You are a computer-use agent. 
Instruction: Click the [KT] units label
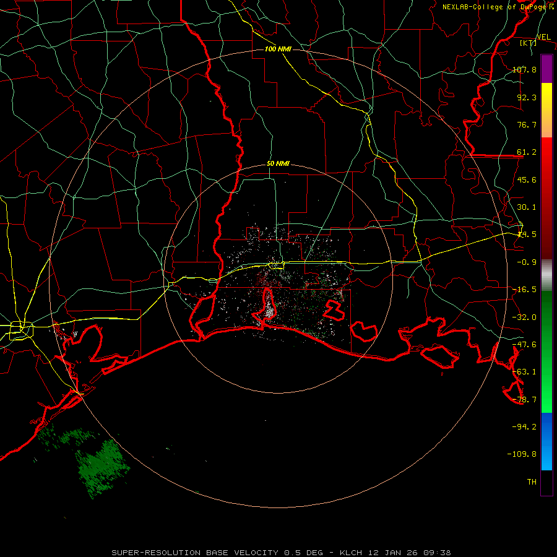[x=529, y=43]
